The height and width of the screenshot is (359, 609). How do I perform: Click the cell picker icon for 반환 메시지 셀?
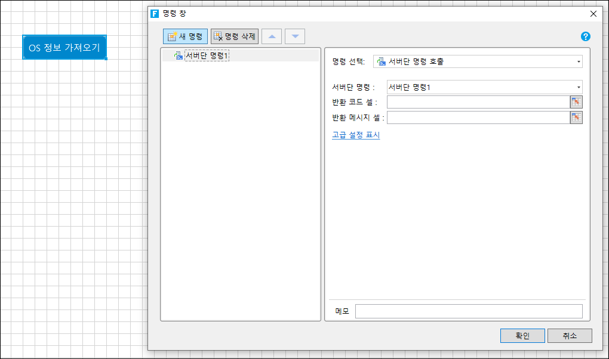point(576,117)
